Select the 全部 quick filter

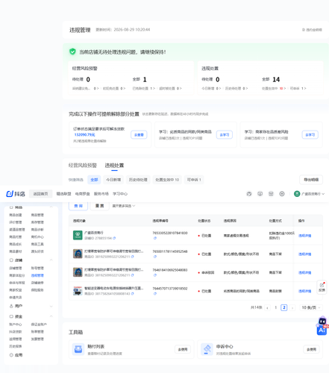tap(94, 180)
